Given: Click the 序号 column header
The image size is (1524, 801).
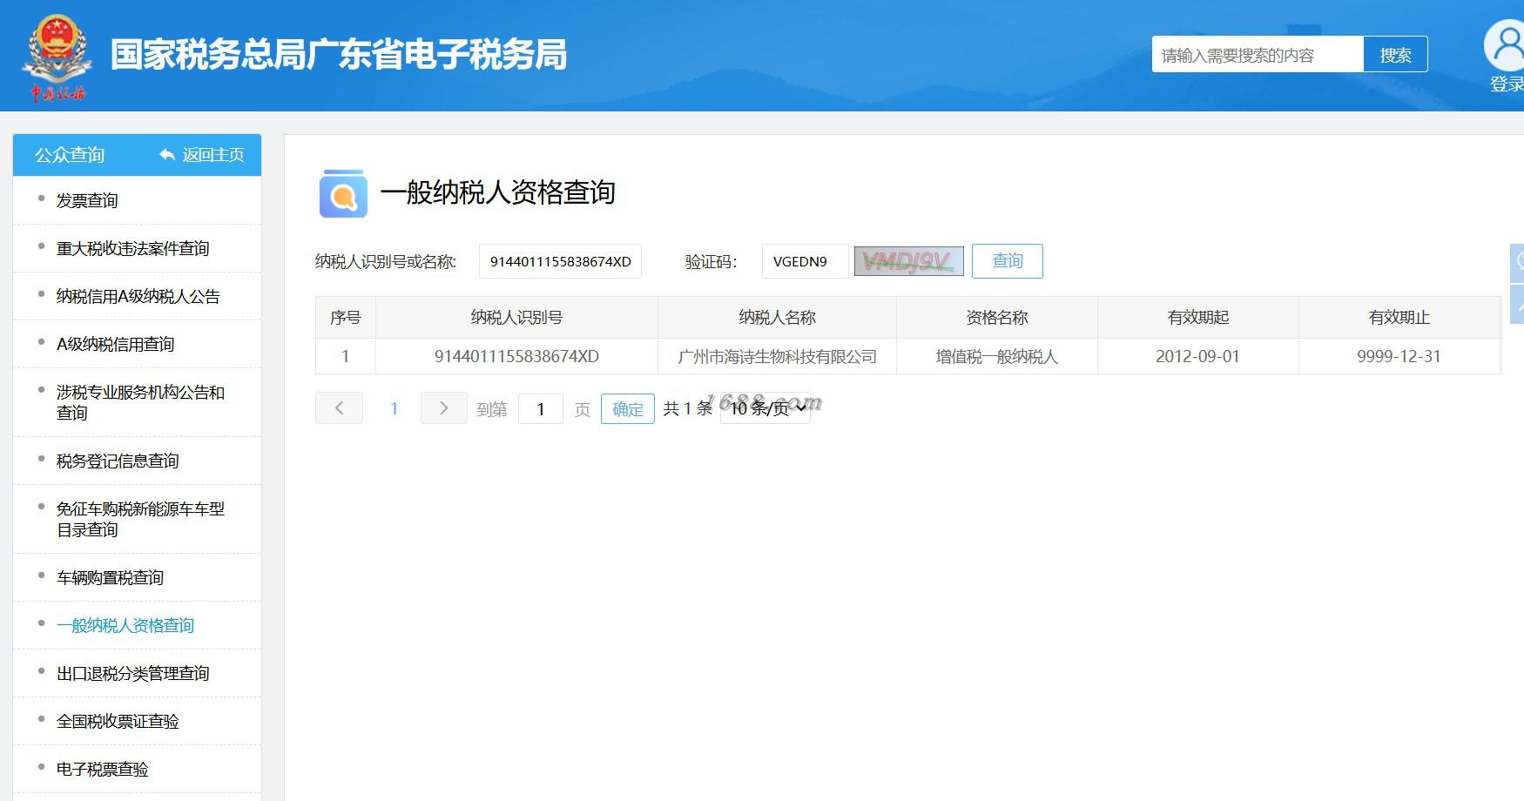Looking at the screenshot, I should tap(345, 318).
